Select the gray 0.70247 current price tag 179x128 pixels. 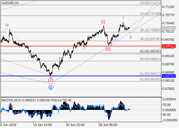coord(170,28)
